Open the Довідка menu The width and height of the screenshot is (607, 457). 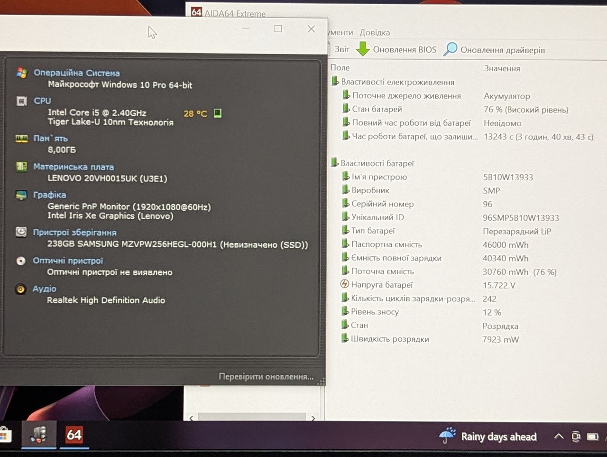pyautogui.click(x=375, y=32)
